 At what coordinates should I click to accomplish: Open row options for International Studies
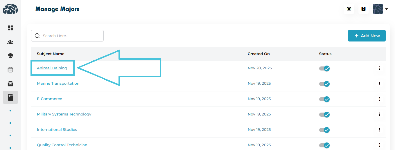tap(379, 130)
